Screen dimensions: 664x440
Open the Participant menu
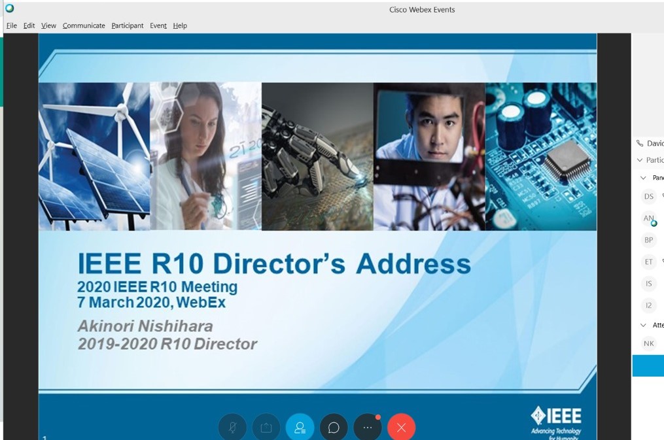[x=128, y=25]
